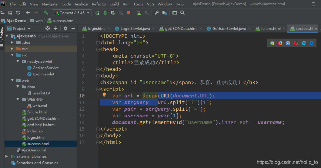Click the Open folder toolbar icon

click(x=2, y=13)
